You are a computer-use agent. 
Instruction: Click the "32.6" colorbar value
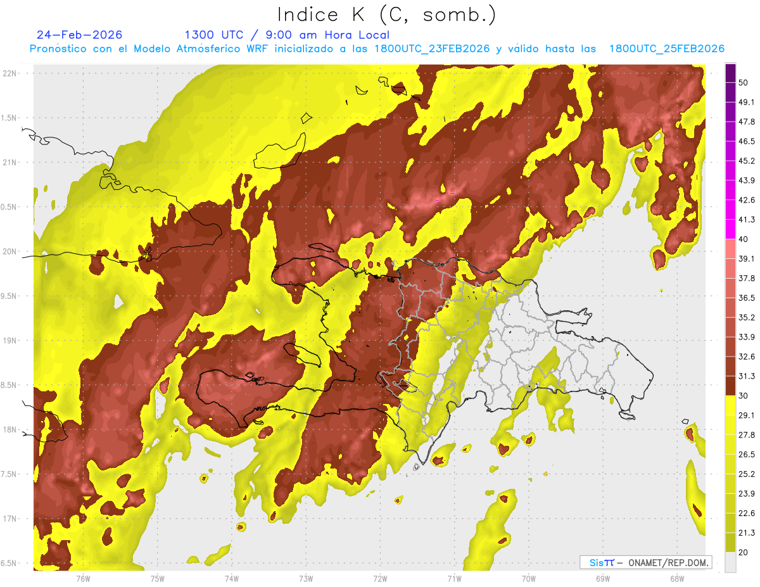click(x=747, y=357)
